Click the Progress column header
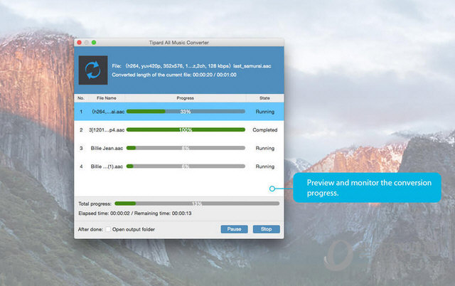455x286 pixels. [x=185, y=98]
